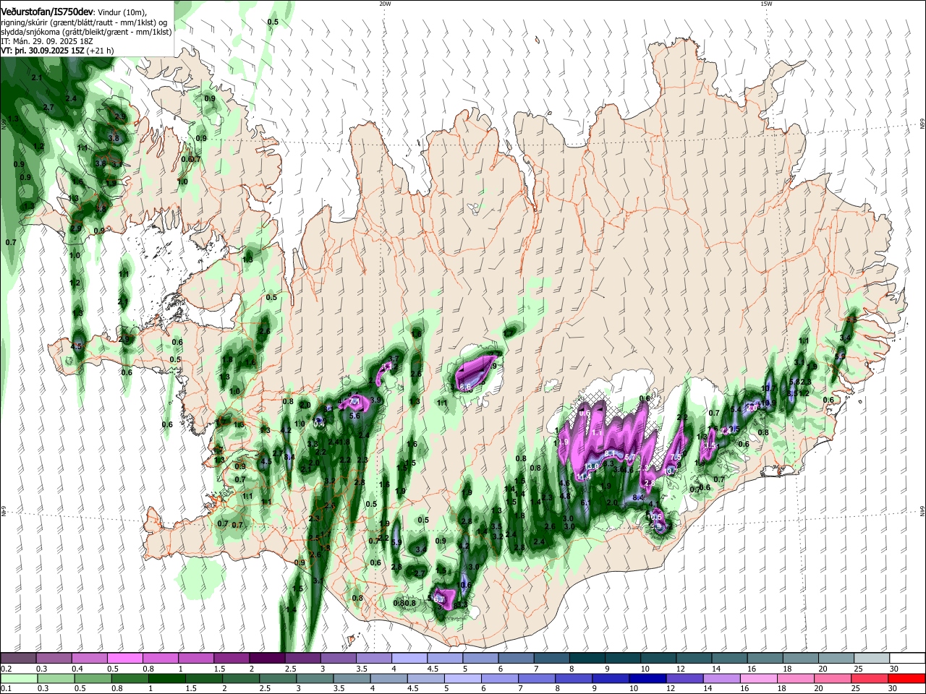The width and height of the screenshot is (926, 694).
Task: Pick the dark teal upper legend swatch at 8
Action: point(587,658)
